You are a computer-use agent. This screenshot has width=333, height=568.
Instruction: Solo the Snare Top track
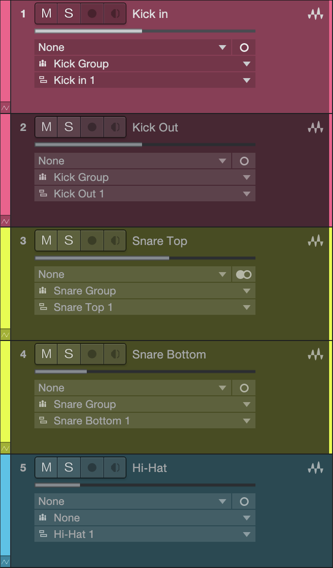pos(69,241)
